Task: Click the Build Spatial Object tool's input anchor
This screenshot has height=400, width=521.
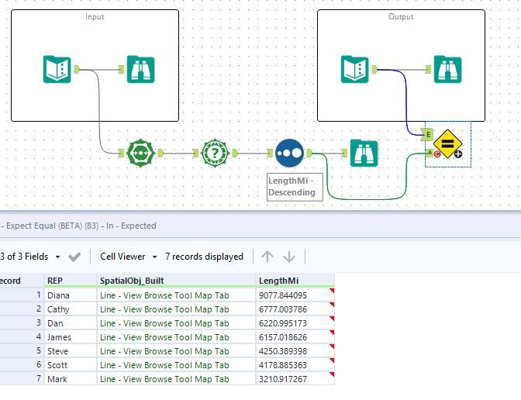Action: (x=121, y=153)
